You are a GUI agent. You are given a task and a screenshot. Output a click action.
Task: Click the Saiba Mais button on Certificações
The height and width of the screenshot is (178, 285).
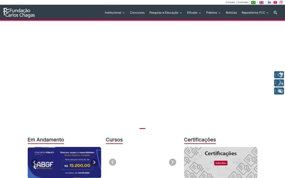pyautogui.click(x=220, y=163)
